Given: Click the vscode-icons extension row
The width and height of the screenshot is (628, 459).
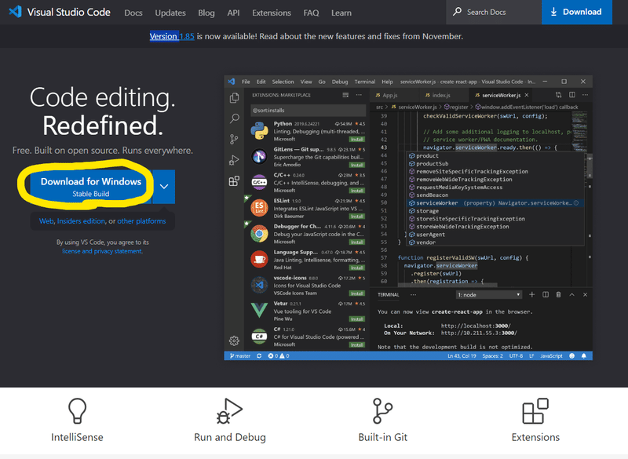Looking at the screenshot, I should 307,286.
